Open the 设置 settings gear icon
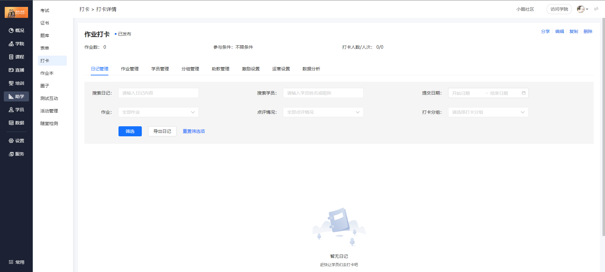The width and height of the screenshot is (605, 272). [x=11, y=141]
